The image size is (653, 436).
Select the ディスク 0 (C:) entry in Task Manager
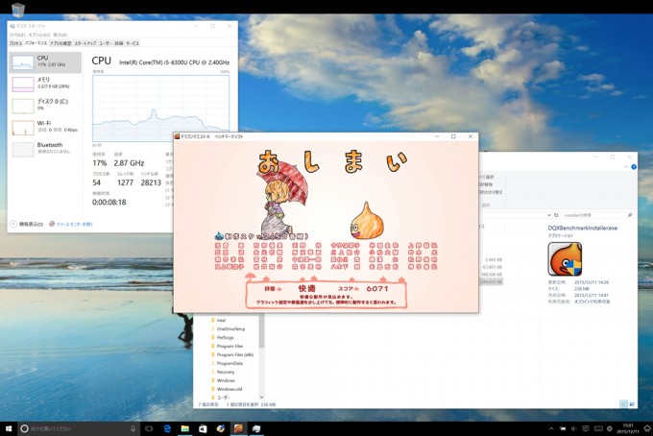pyautogui.click(x=45, y=106)
